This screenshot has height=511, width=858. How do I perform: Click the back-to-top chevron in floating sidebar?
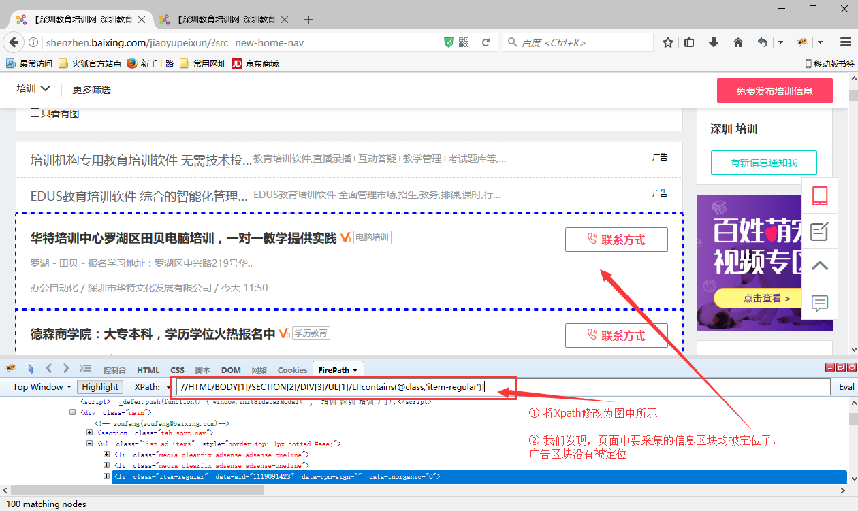tap(820, 266)
